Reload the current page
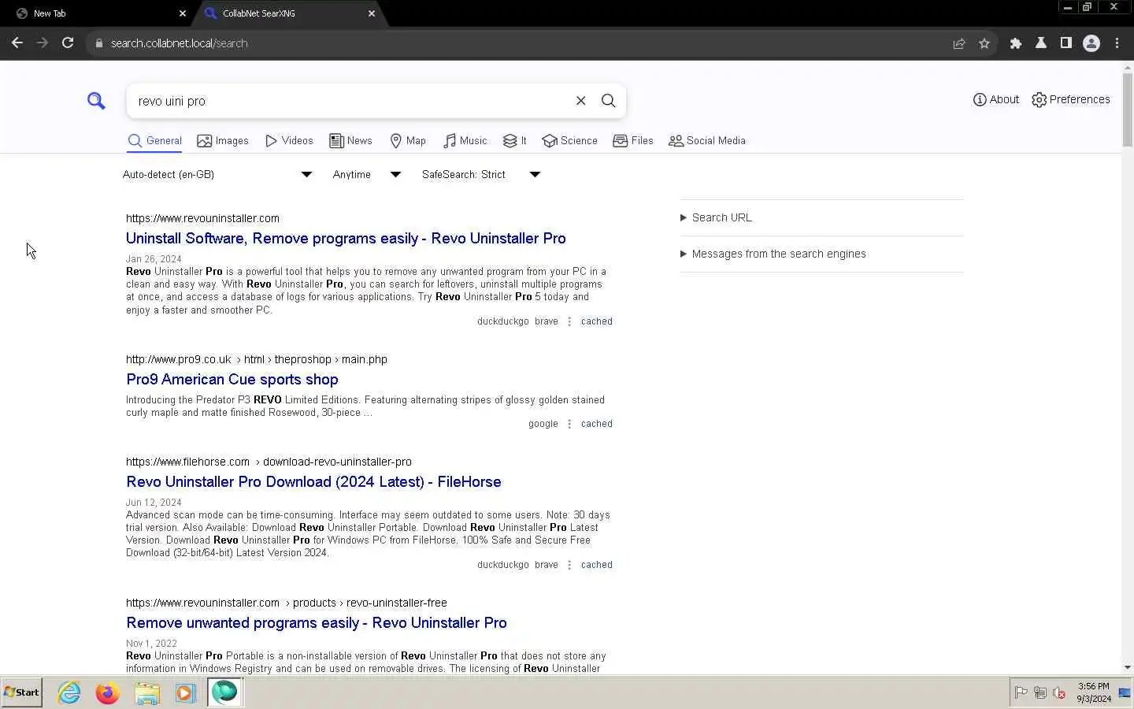The height and width of the screenshot is (709, 1134). click(x=68, y=43)
